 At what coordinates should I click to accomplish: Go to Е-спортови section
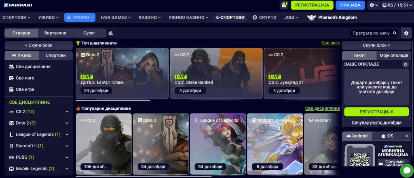[230, 17]
